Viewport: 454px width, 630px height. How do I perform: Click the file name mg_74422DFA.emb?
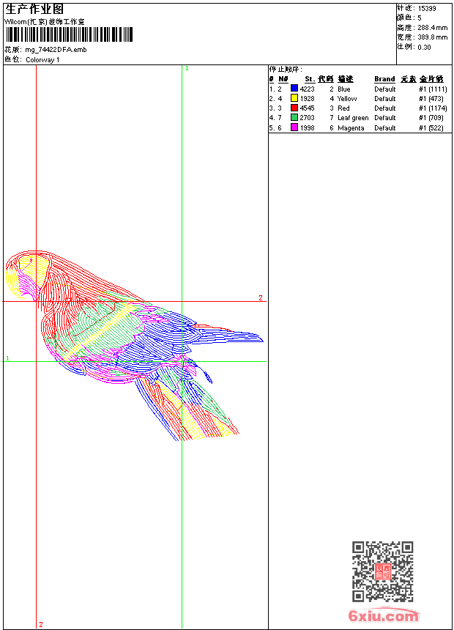(56, 50)
